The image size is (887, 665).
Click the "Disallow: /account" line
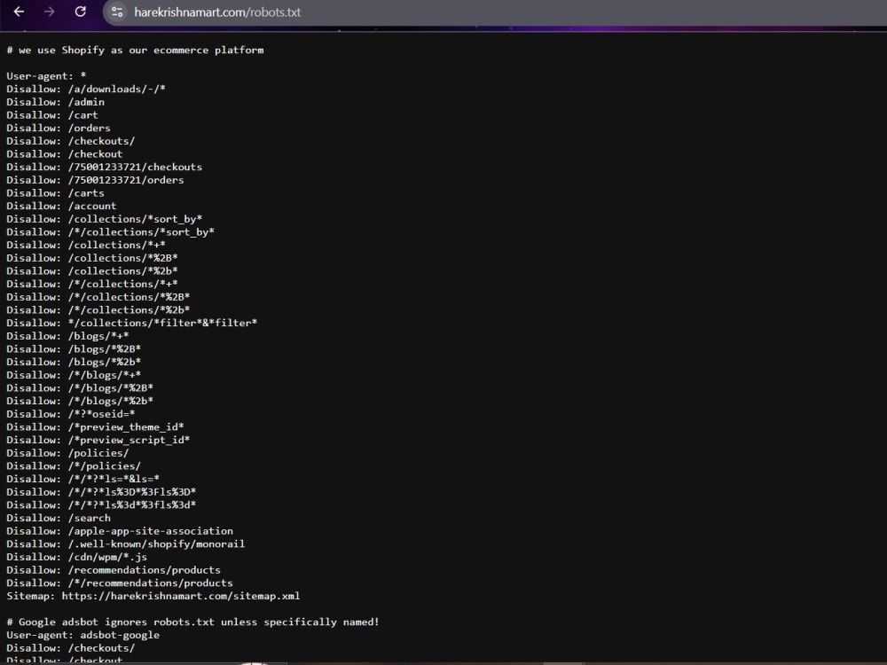[x=62, y=206]
